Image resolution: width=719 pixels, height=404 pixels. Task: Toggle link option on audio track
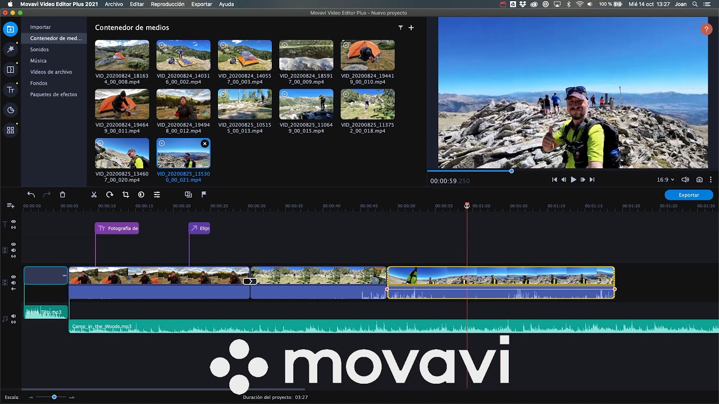pos(13,322)
